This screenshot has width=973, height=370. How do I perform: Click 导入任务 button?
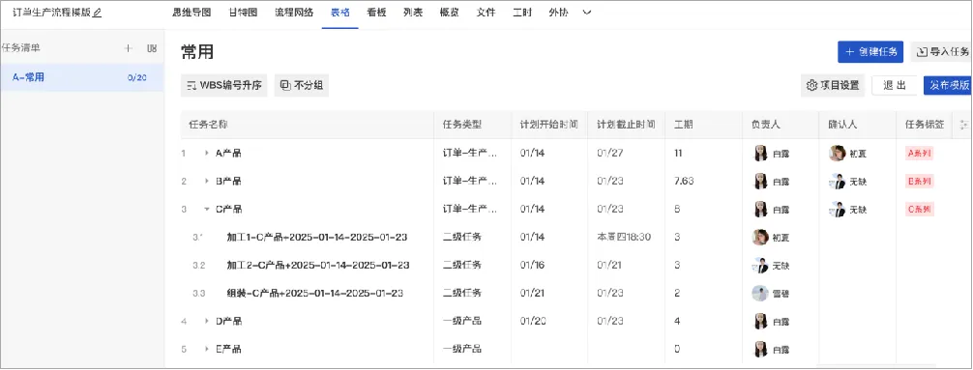(x=942, y=52)
